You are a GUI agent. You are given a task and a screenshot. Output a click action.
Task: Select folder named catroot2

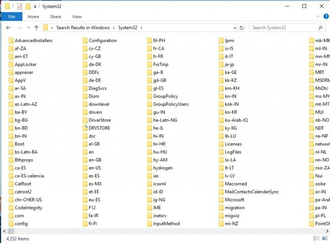(20, 192)
